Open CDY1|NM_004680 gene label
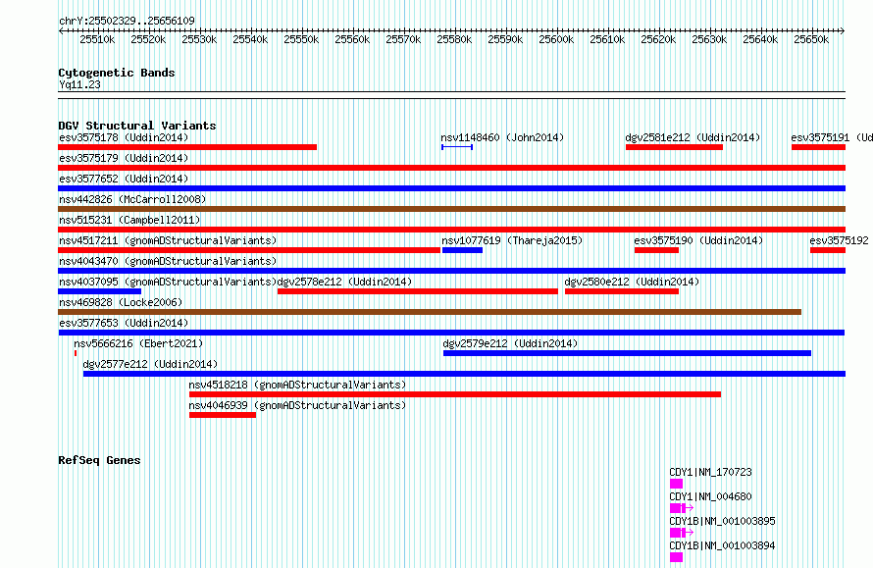The image size is (873, 568). pos(710,496)
